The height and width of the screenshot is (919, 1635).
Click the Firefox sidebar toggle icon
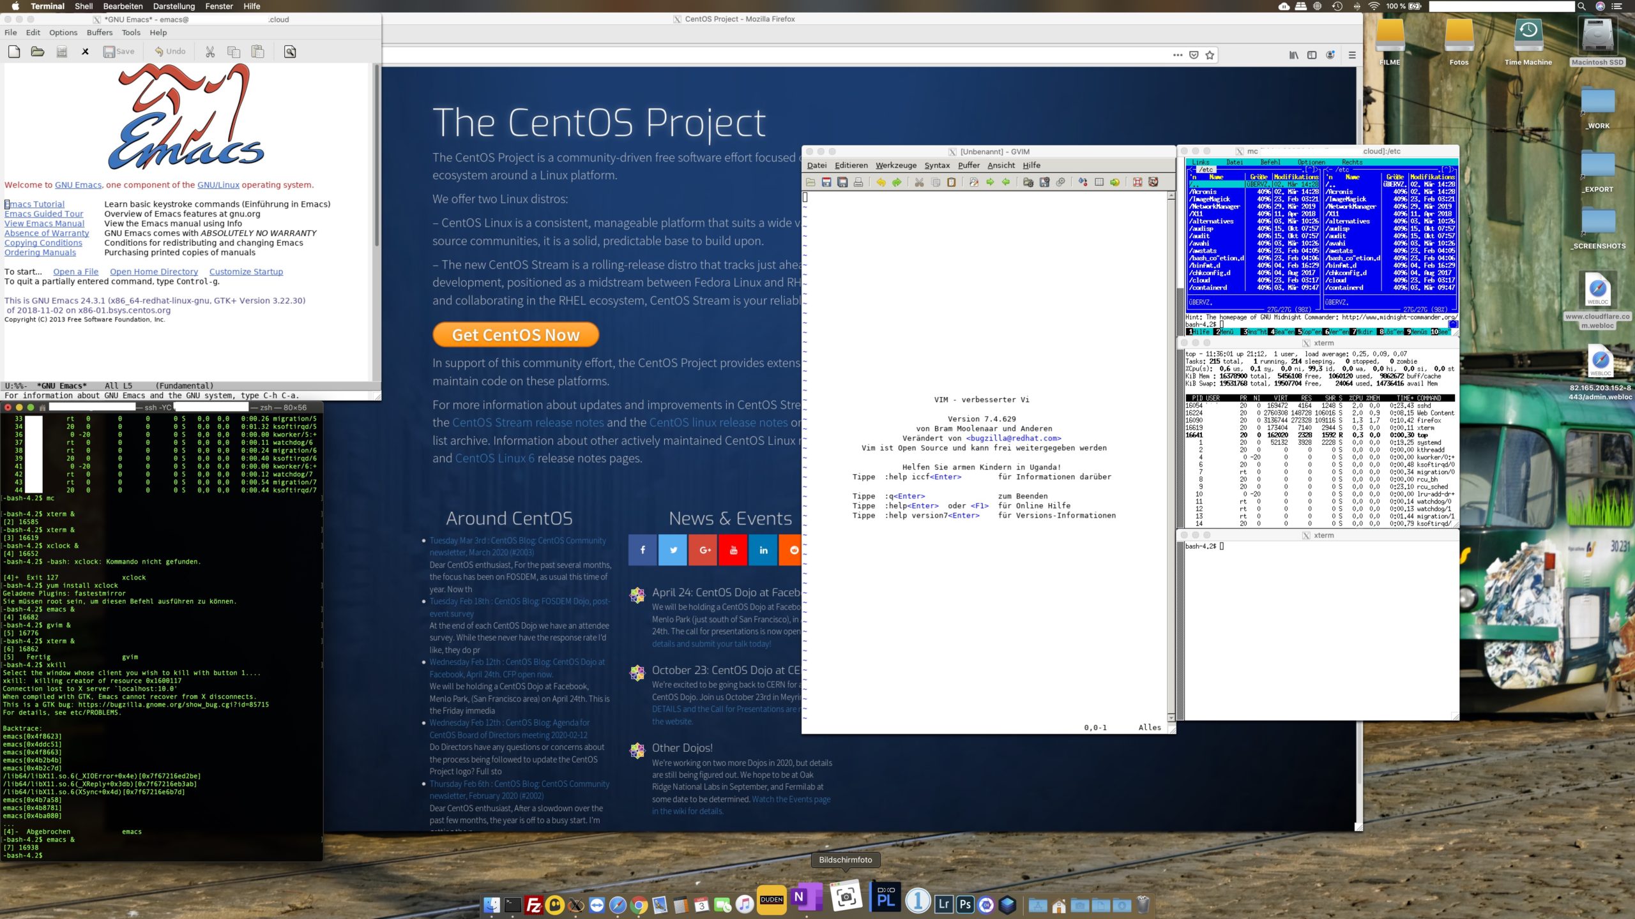(x=1312, y=56)
